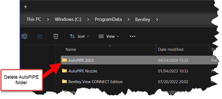
Task: Click the Rename toolbar icon
Action: pos(24,36)
